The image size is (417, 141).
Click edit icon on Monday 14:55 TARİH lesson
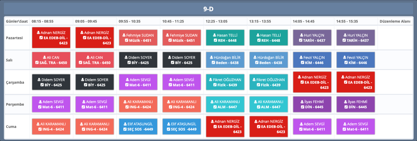(344, 40)
